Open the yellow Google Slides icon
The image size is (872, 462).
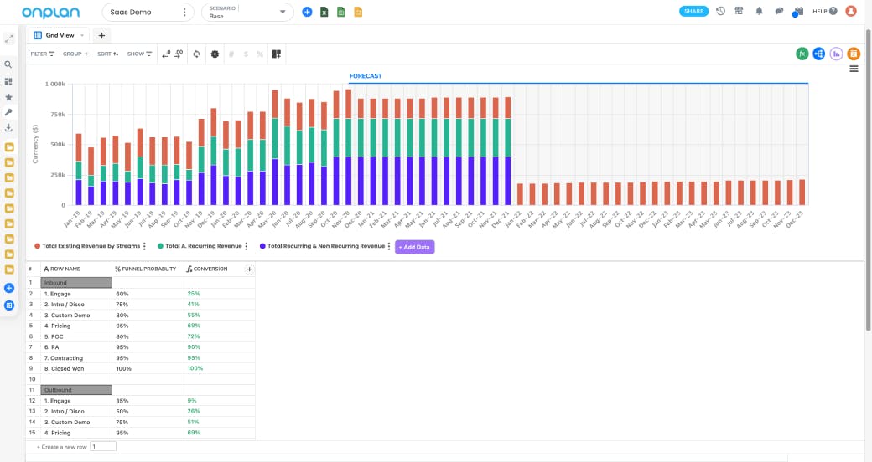(358, 12)
